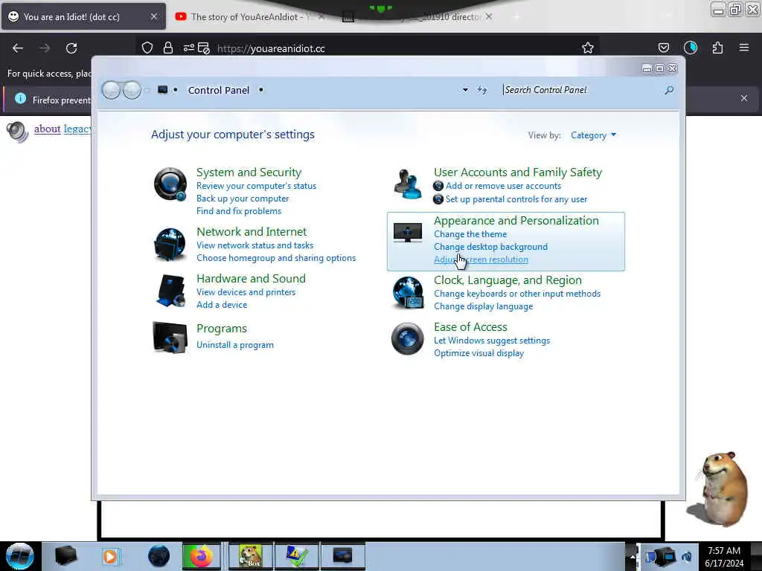
Task: Open the Firefox hamburger menu
Action: [744, 48]
